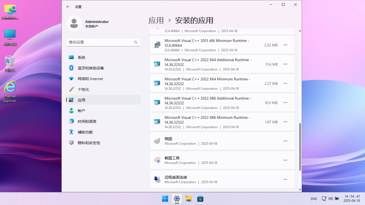Click the magnifier icon in 查找设置 box

click(136, 42)
